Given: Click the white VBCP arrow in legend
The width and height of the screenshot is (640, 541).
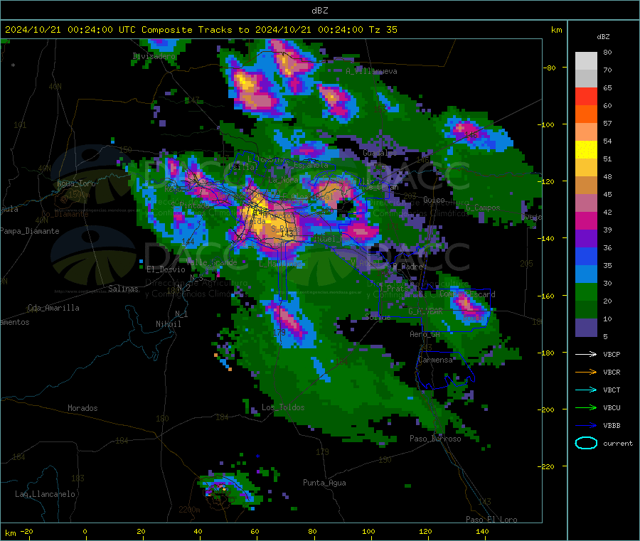Looking at the screenshot, I should click(586, 354).
